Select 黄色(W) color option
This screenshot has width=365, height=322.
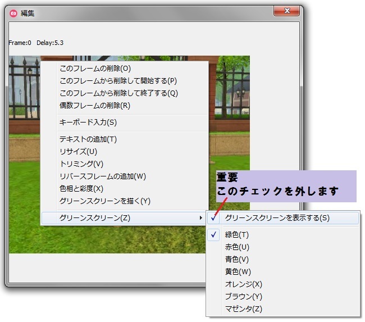(283, 271)
